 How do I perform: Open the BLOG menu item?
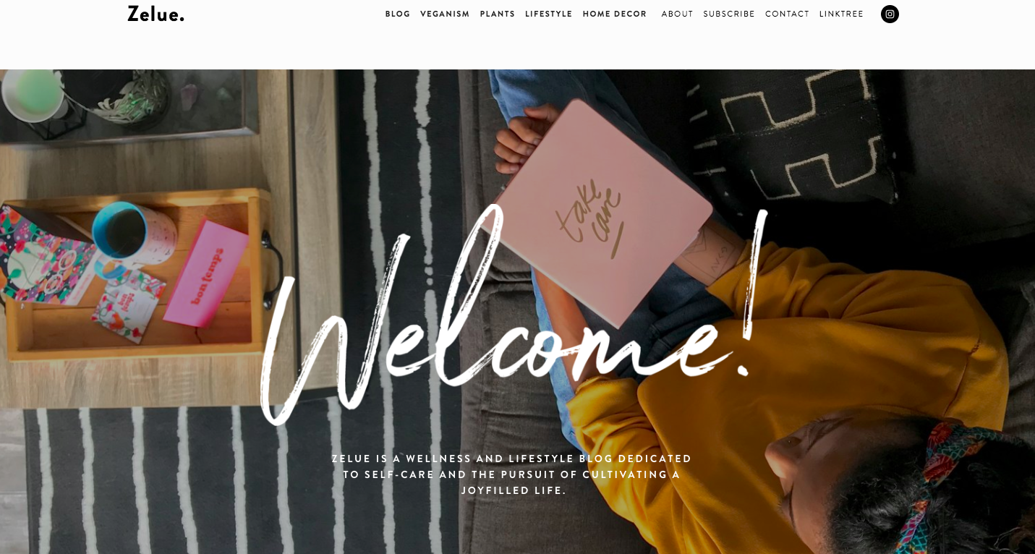398,14
